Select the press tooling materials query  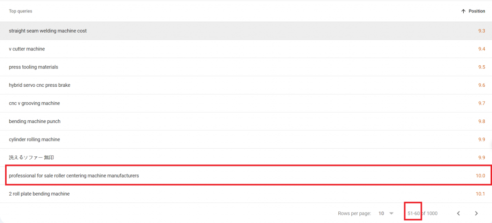(33, 67)
